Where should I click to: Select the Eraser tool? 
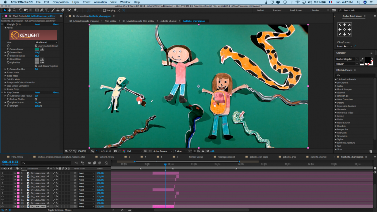pos(63,10)
